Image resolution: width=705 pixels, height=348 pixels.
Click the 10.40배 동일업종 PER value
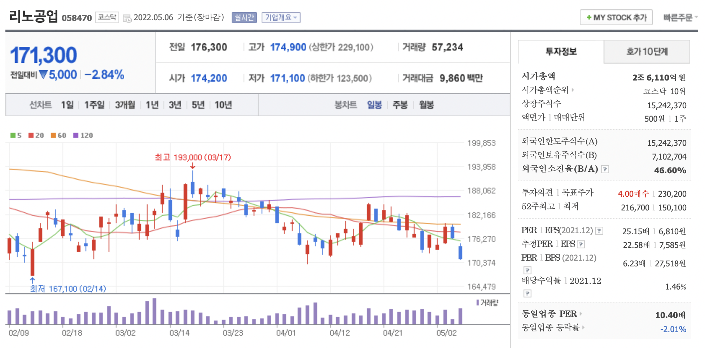pos(670,315)
